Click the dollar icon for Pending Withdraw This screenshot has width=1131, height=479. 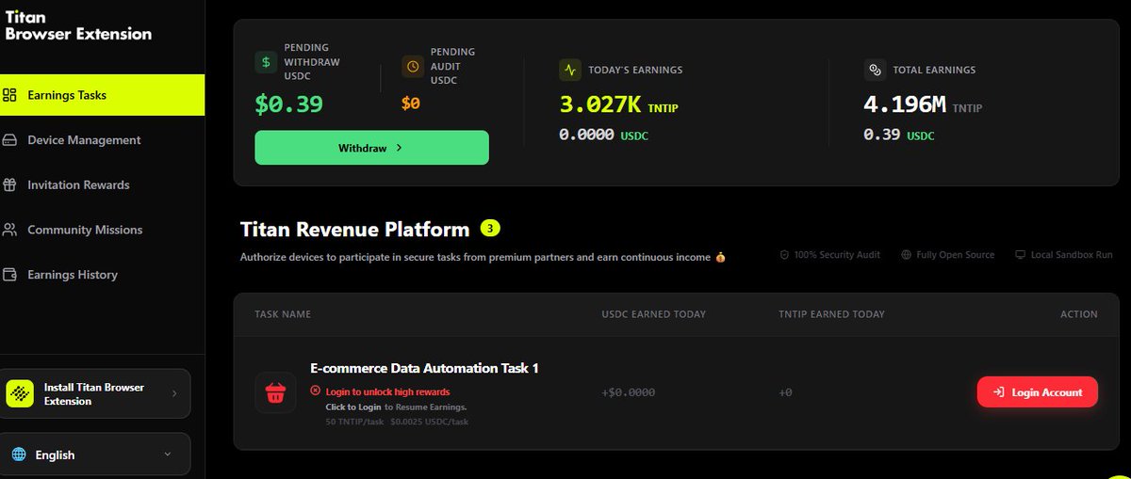point(266,62)
